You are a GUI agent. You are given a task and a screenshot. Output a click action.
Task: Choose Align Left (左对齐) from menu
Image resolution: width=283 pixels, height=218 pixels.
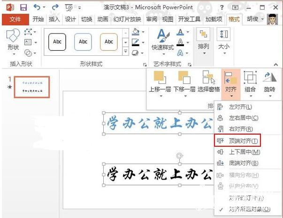pyautogui.click(x=240, y=107)
